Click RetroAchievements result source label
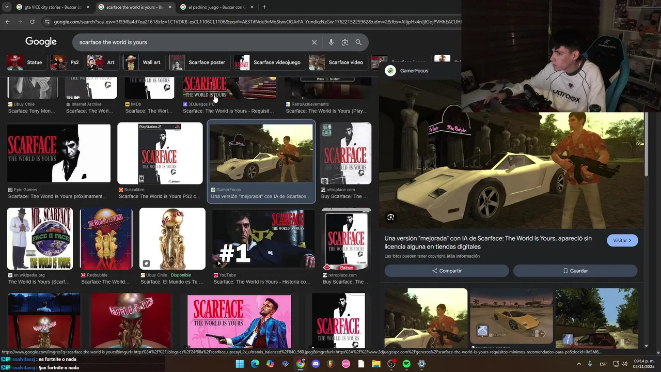 310,104
